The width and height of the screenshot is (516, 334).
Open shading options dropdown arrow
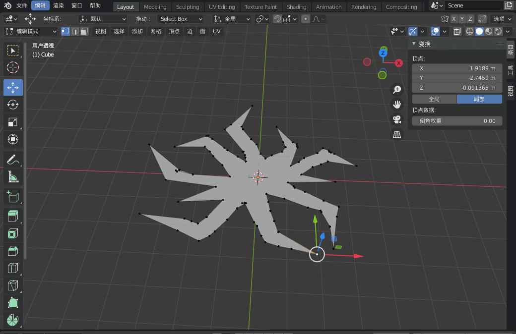[508, 31]
